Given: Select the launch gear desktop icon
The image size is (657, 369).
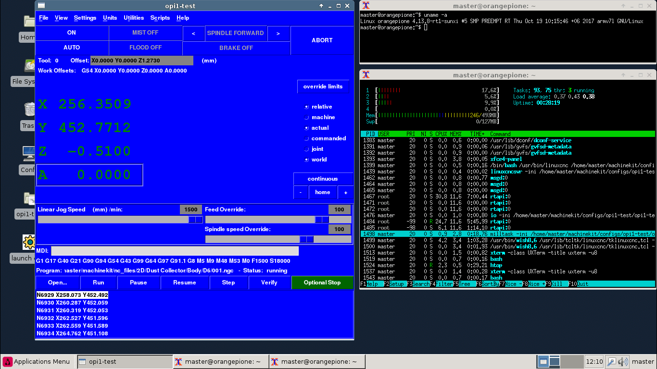Looking at the screenshot, I should [29, 242].
